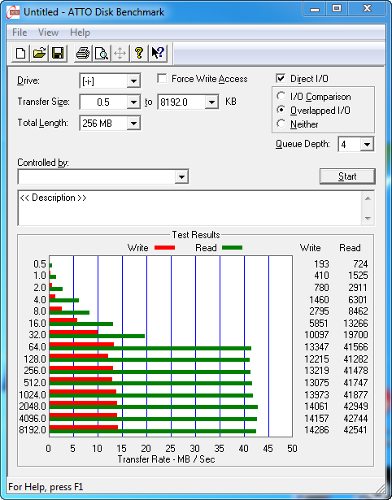This screenshot has height=500, width=392.
Task: Click inside the Description text box
Action: 189,208
